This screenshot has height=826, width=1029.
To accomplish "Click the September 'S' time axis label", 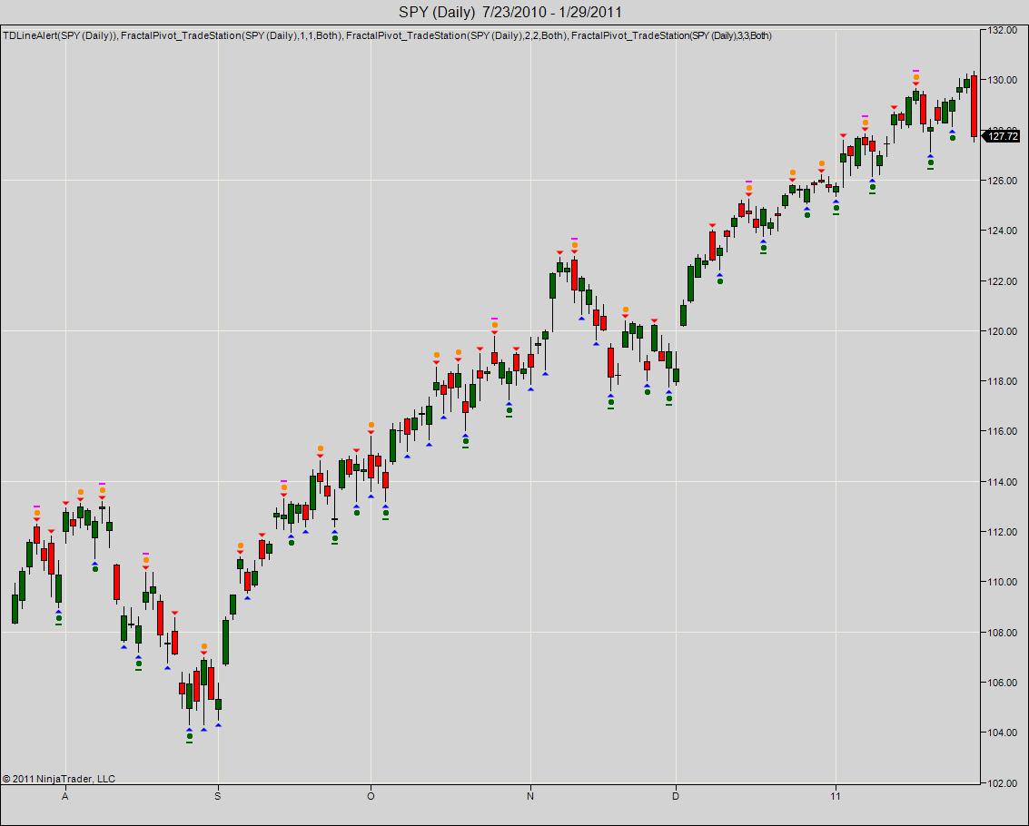I will [218, 796].
